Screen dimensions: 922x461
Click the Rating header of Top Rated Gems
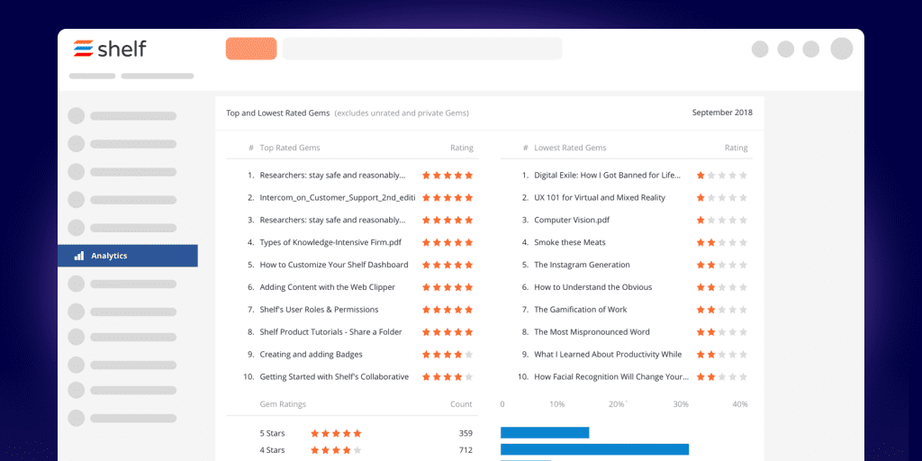pos(462,148)
